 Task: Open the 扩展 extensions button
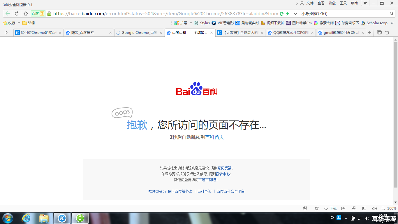tap(181, 23)
